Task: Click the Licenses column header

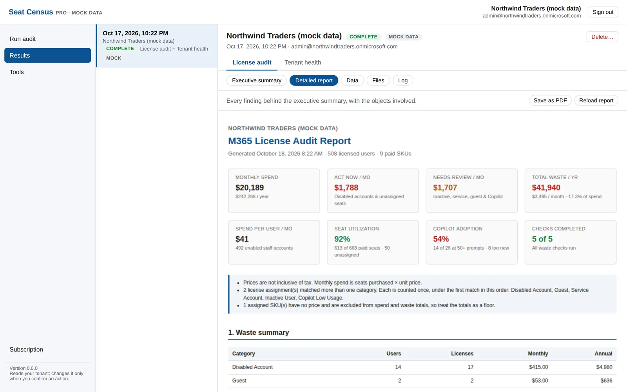Action: click(462, 354)
